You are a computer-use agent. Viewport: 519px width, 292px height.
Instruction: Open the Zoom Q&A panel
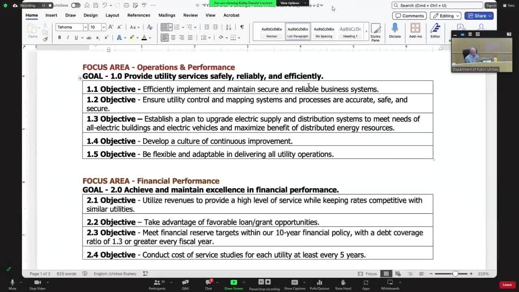click(x=185, y=284)
